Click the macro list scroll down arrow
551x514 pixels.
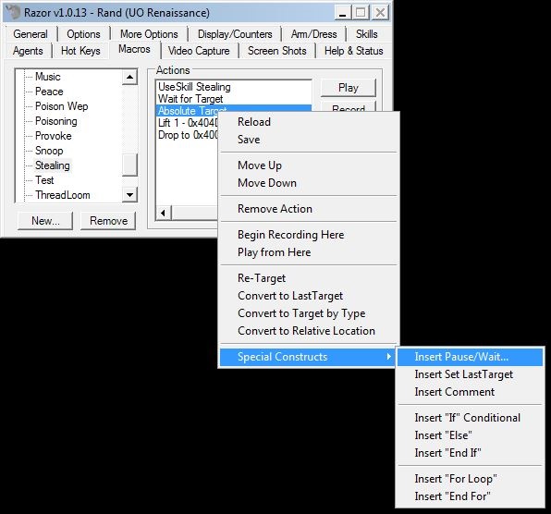tap(129, 195)
